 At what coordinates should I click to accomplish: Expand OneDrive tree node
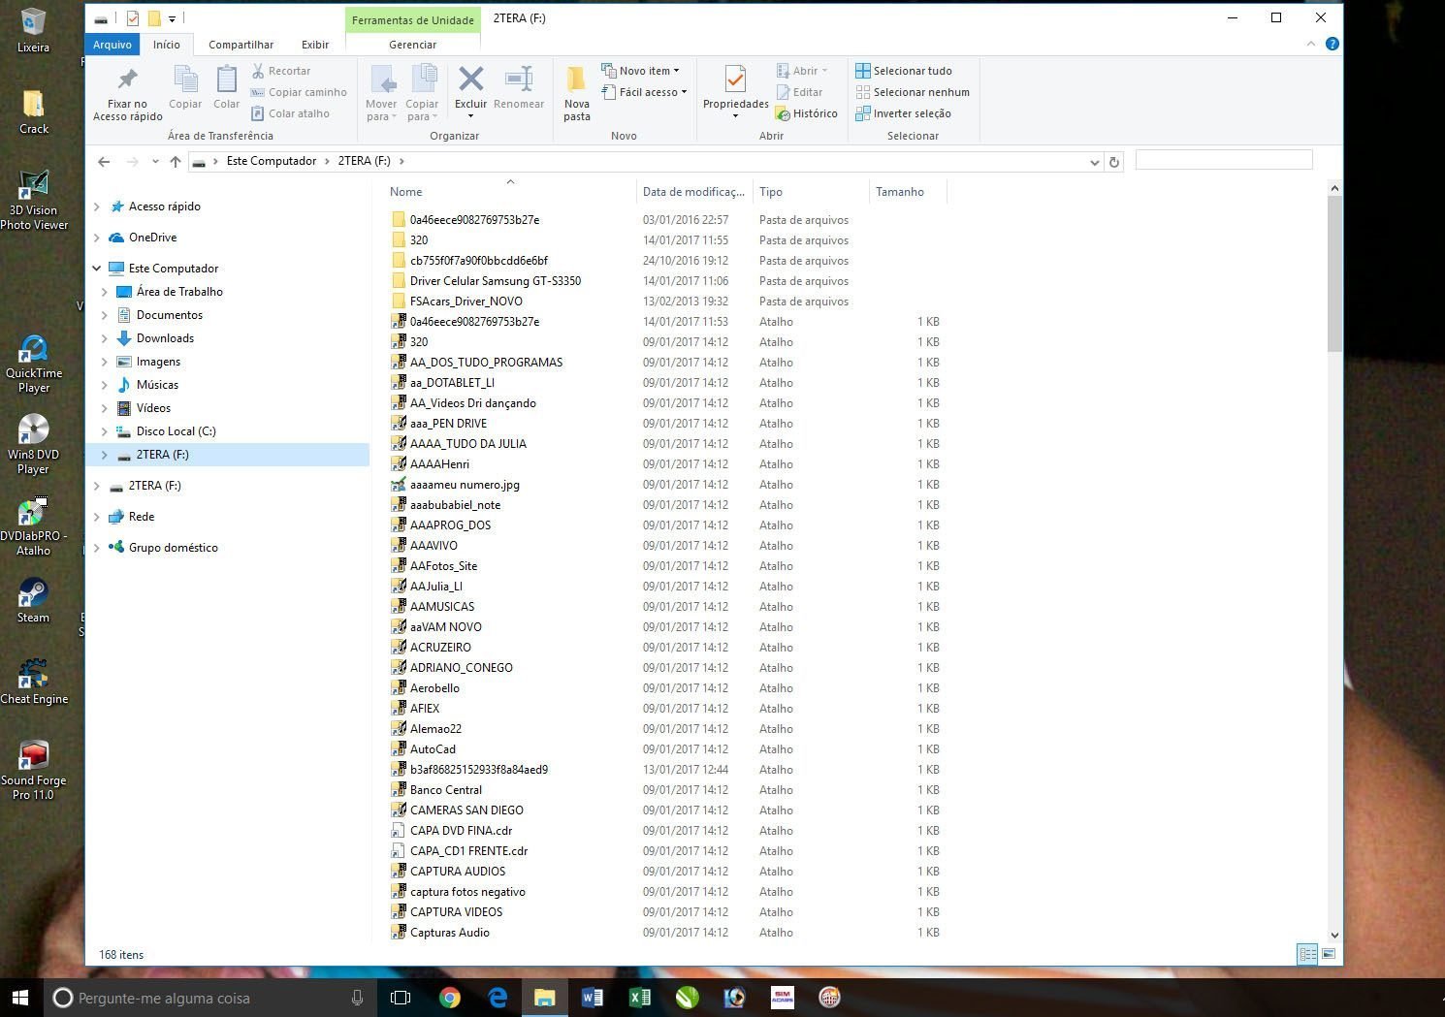[x=96, y=238]
